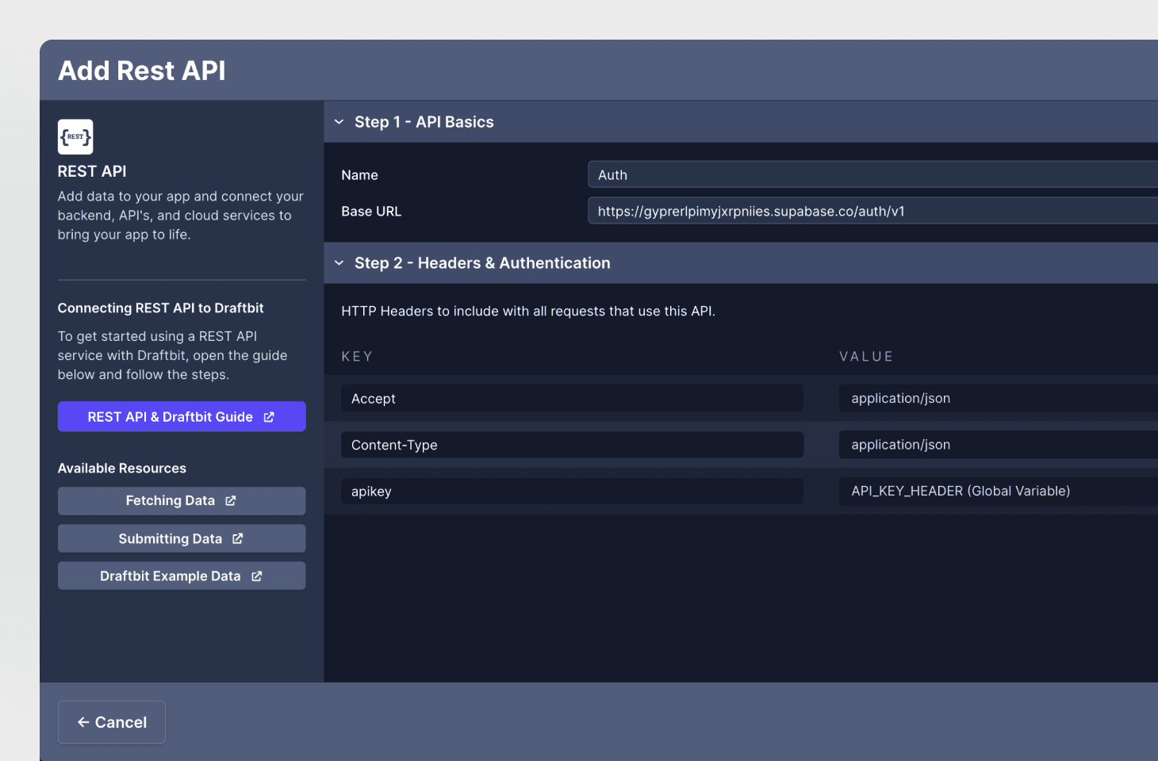Open the Draftbit Example Data resource
1158x761 pixels.
pos(181,576)
